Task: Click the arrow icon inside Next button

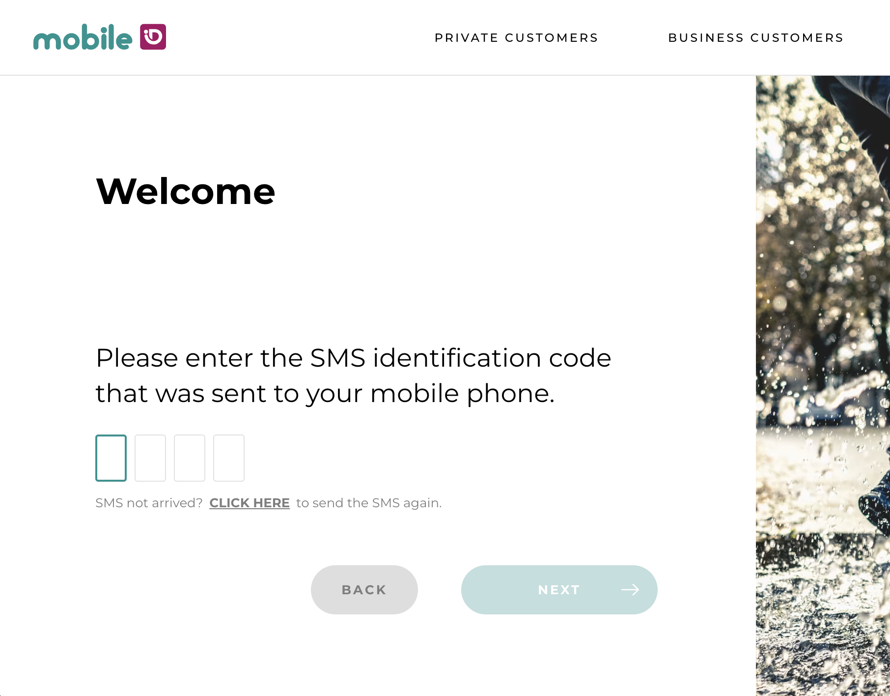Action: 630,589
